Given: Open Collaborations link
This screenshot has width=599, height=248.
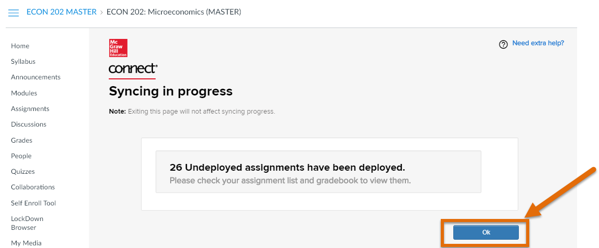Looking at the screenshot, I should click(33, 187).
